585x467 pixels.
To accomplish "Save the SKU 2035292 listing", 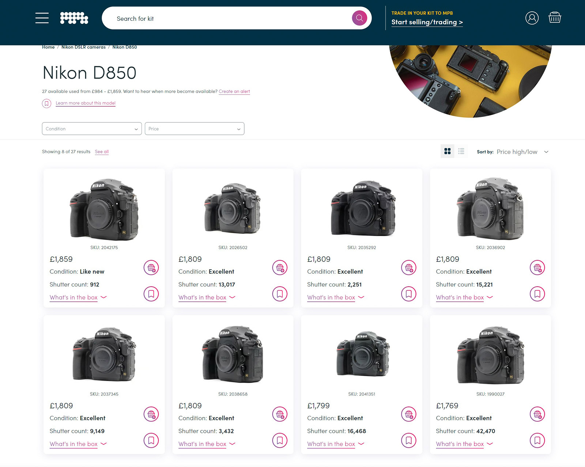I will coord(408,294).
